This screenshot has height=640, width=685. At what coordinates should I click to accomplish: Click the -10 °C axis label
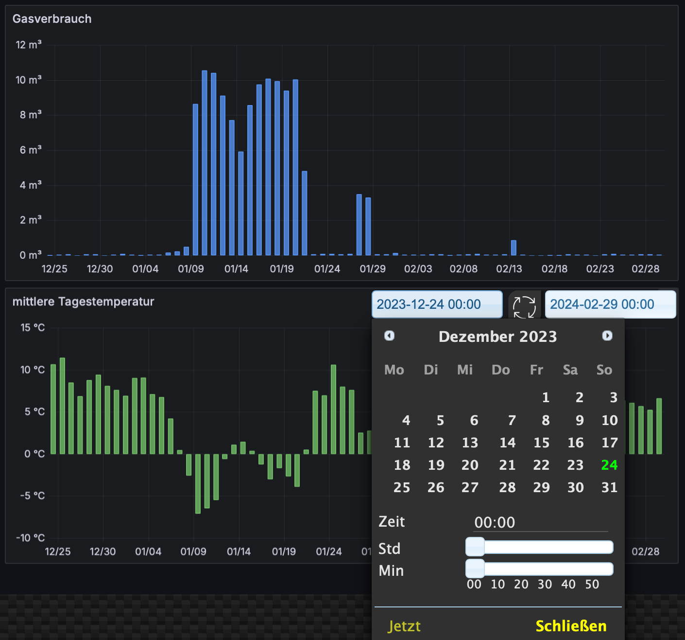[x=30, y=538]
